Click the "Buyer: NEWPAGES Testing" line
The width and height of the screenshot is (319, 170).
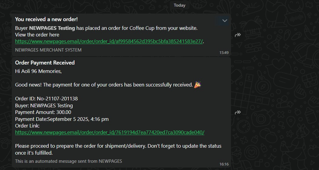(x=44, y=105)
